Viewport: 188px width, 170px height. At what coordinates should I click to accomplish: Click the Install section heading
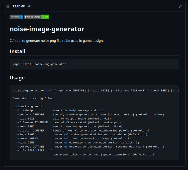[17, 51]
